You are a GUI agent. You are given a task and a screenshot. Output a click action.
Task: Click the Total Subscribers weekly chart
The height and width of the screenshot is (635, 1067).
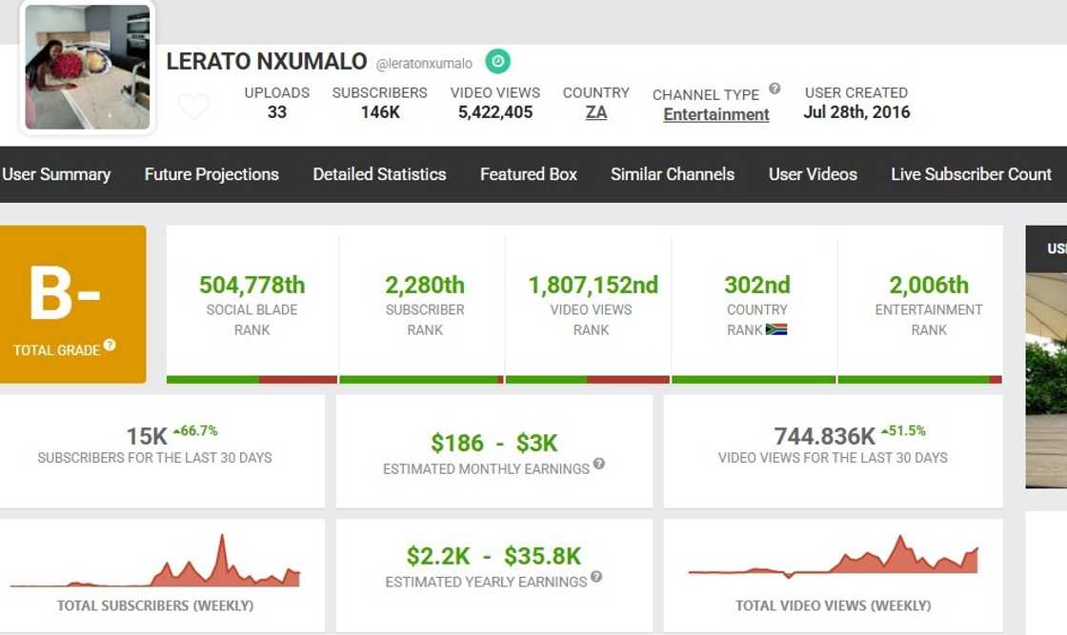(x=155, y=566)
